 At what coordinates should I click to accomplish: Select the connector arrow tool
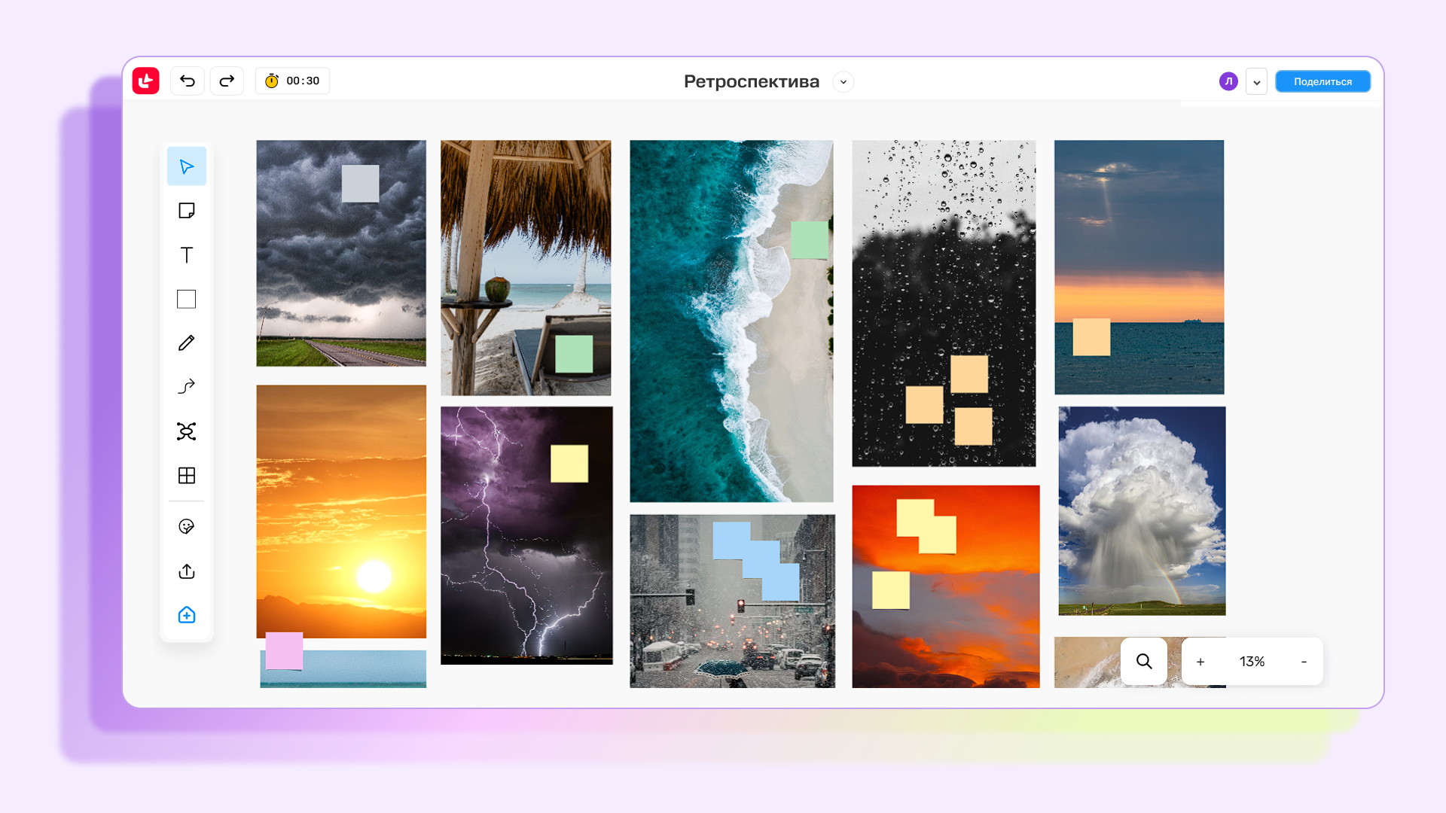[186, 387]
